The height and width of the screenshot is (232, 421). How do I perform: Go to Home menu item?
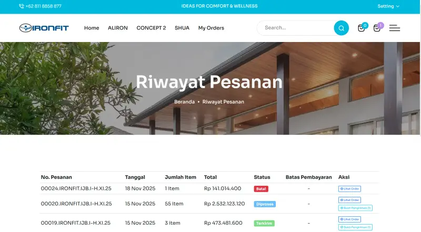coord(92,28)
